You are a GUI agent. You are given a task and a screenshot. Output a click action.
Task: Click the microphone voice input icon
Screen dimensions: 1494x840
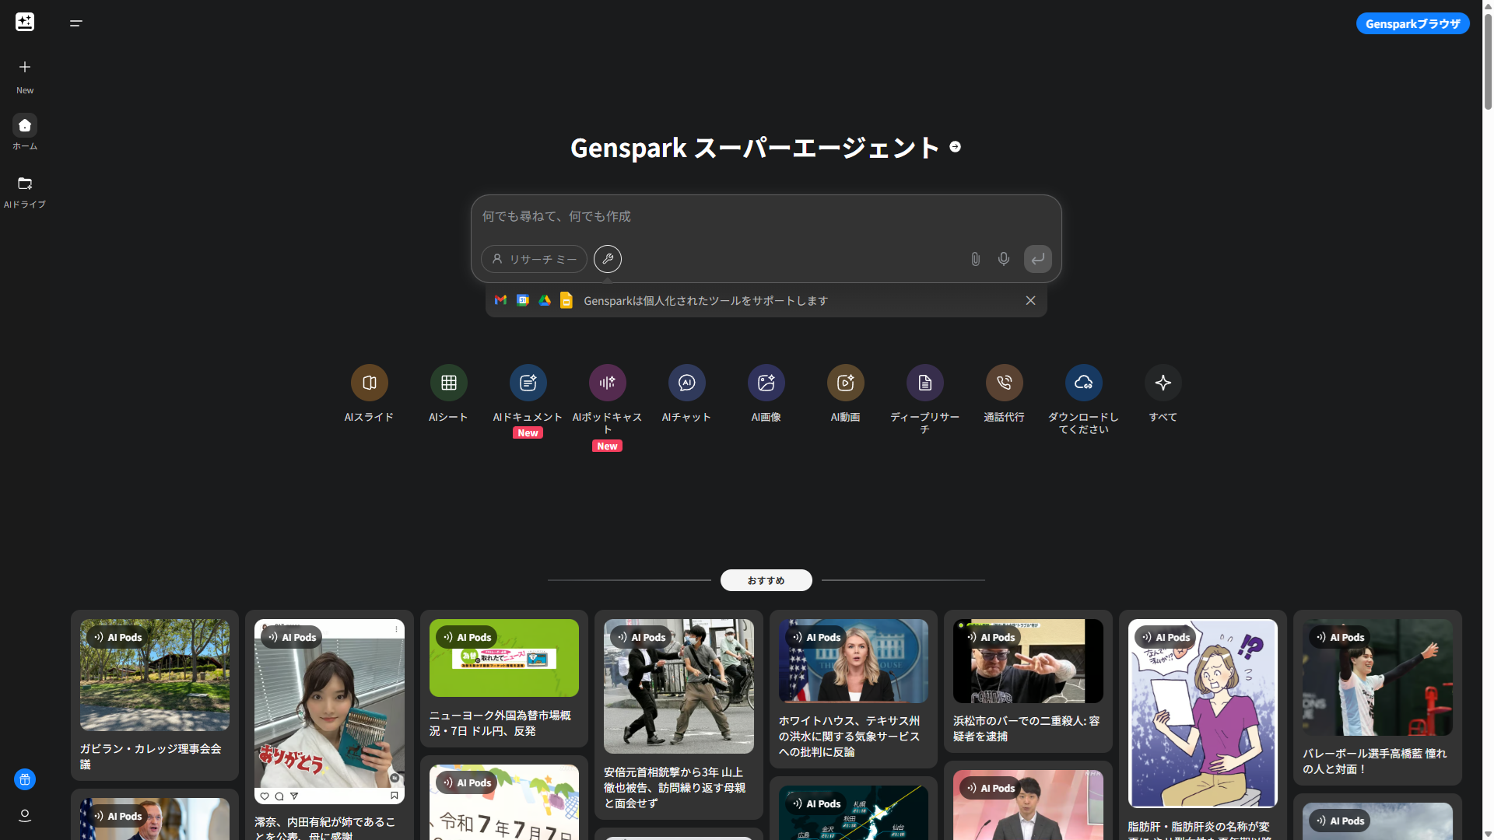(1004, 259)
